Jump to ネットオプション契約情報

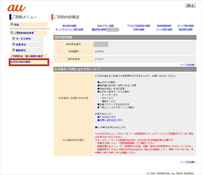pyautogui.click(x=69, y=29)
